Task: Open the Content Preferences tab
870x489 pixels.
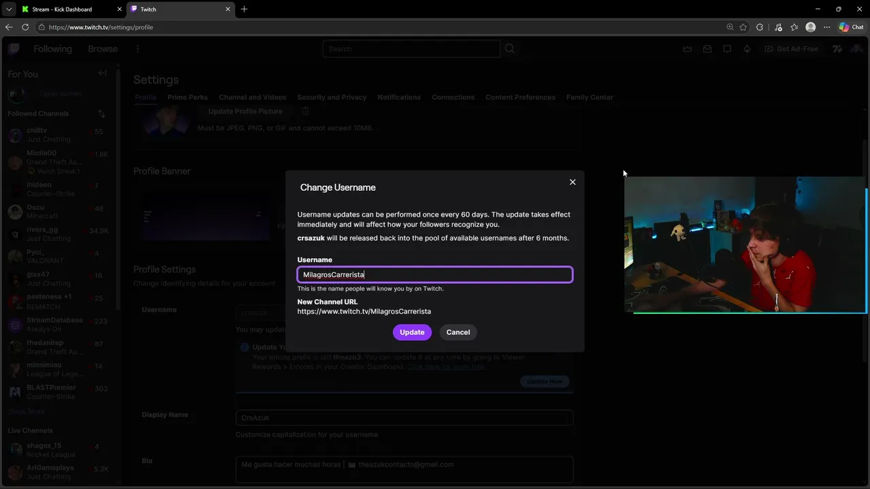Action: 521,97
